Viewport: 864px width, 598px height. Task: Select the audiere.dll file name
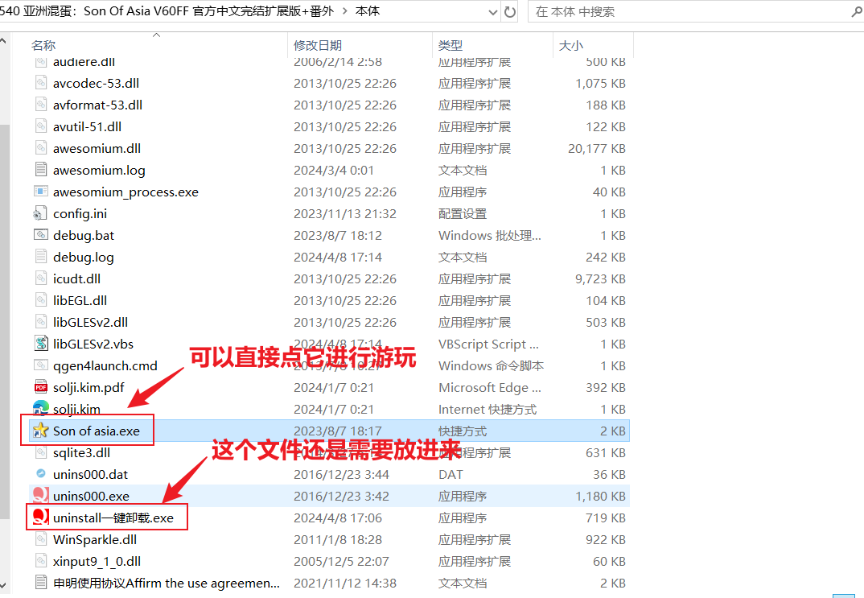[x=84, y=62]
